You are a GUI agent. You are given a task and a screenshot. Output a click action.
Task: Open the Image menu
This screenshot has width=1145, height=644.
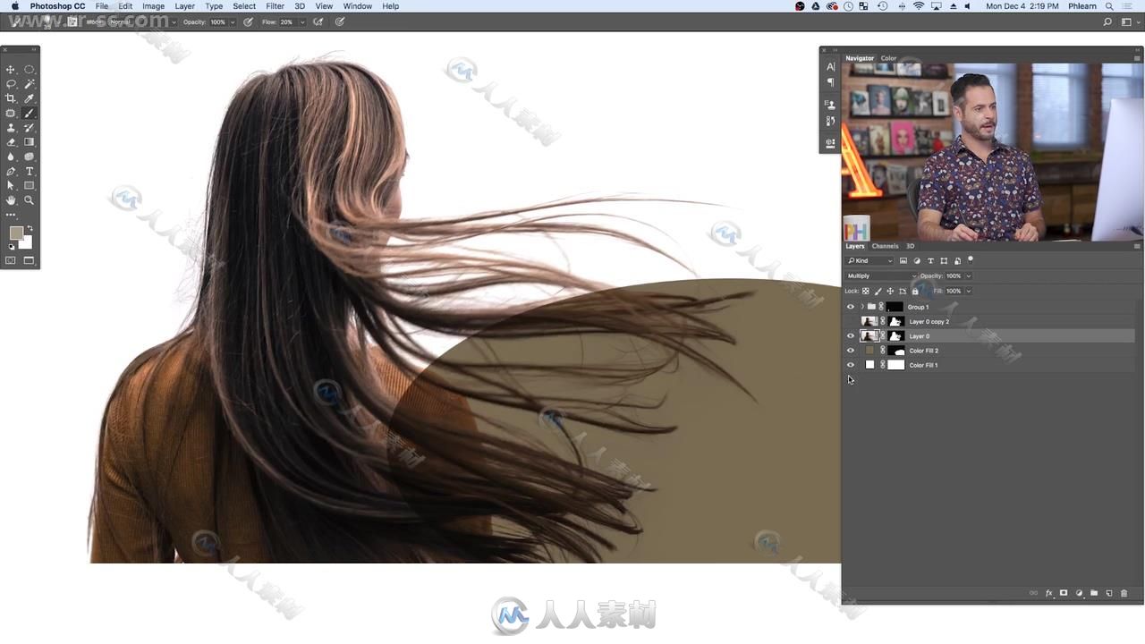point(153,6)
